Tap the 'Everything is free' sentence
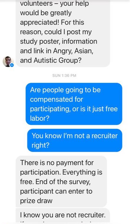The width and height of the screenshot is (130, 224). 61,177
